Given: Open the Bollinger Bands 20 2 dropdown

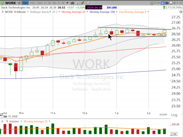Looking at the screenshot, I should 59,12.
